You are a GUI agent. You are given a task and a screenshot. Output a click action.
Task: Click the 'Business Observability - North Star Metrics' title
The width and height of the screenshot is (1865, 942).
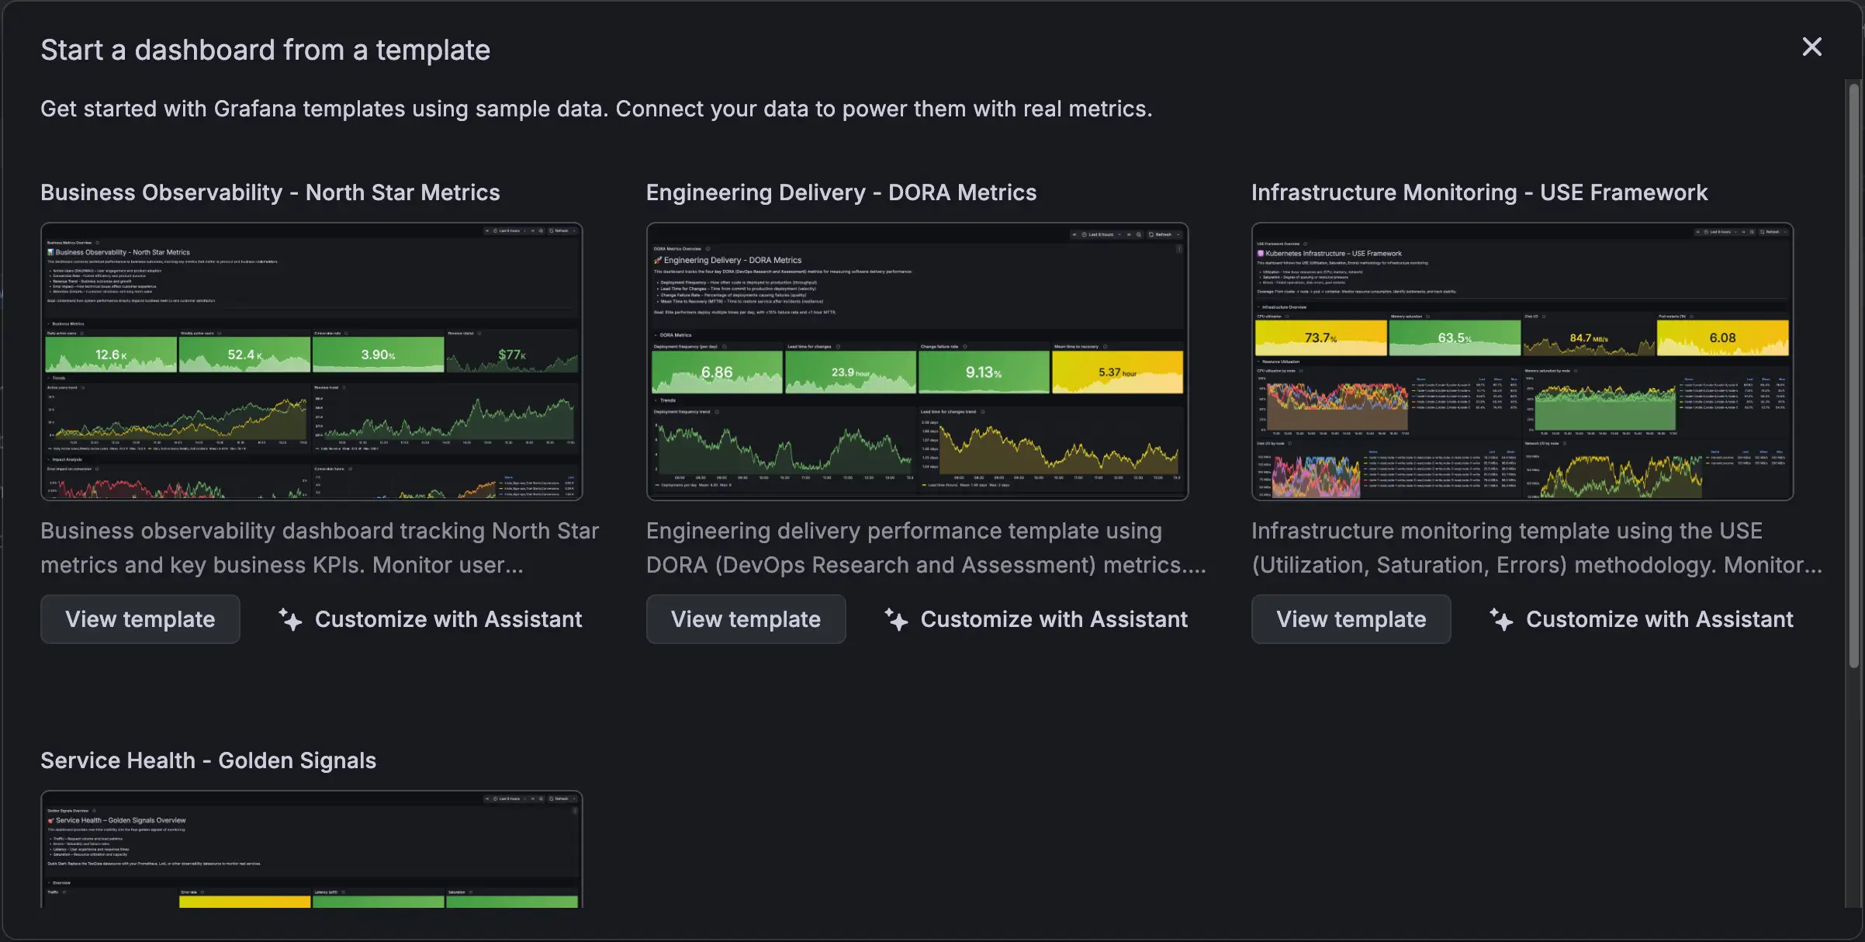coord(270,192)
